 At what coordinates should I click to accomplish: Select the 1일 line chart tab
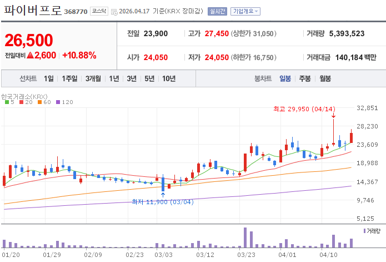49,78
